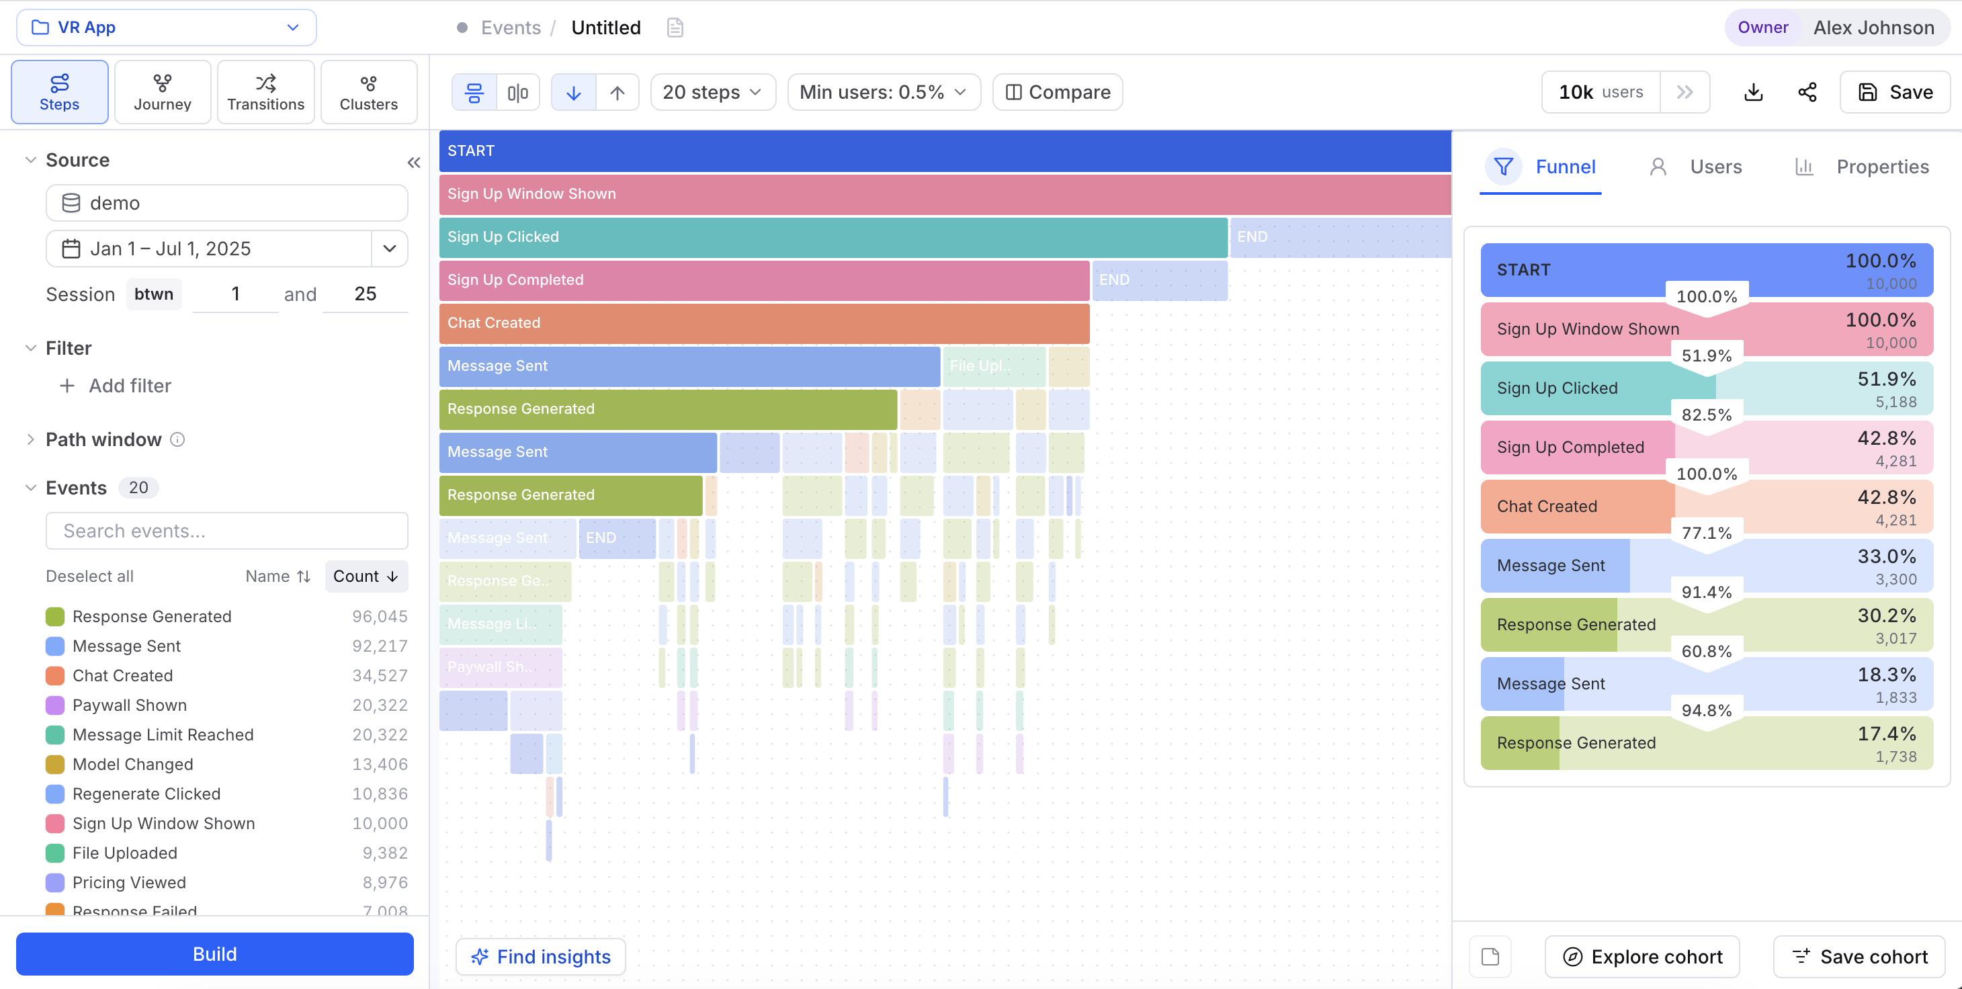This screenshot has width=1962, height=989.
Task: Switch to horizontal steps layout icon
Action: point(474,92)
